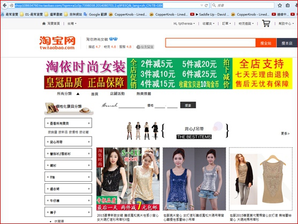
Task: Focus the minimum 價格 field
Action: point(160,106)
